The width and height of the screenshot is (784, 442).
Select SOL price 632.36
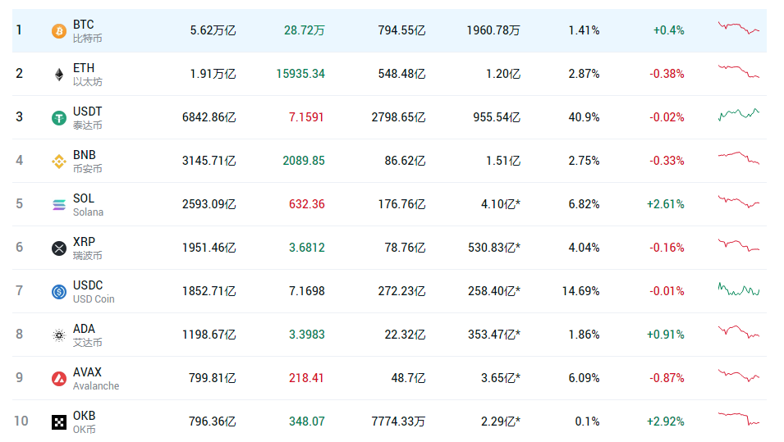306,204
